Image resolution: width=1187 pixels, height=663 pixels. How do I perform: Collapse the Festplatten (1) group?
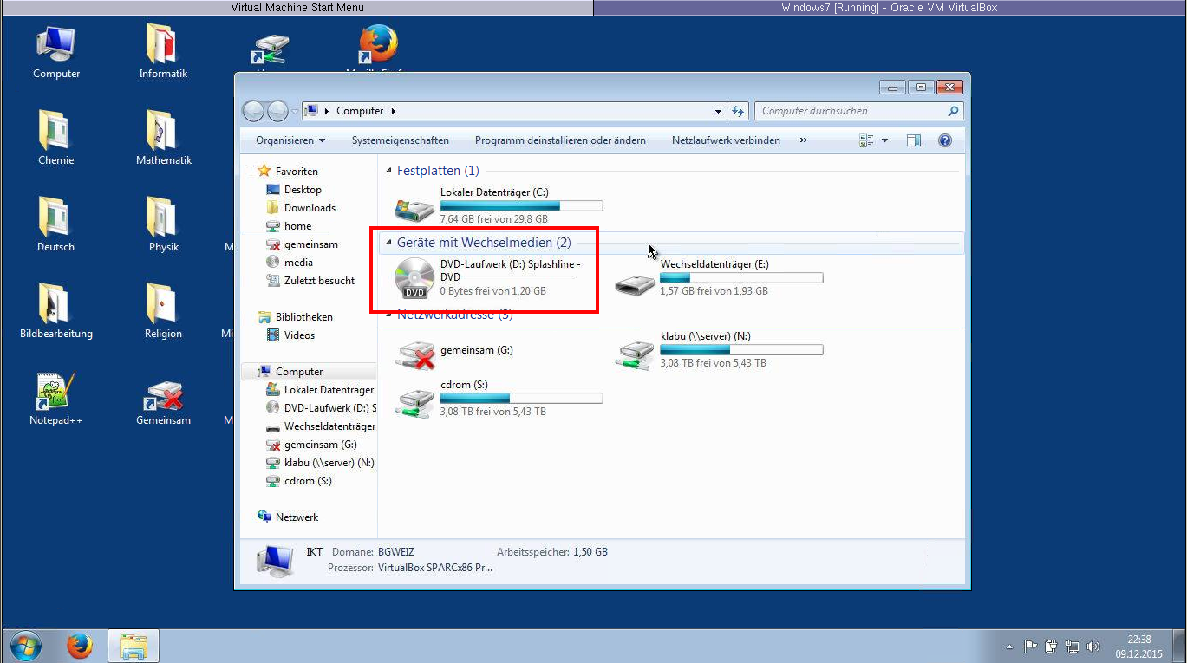click(389, 172)
